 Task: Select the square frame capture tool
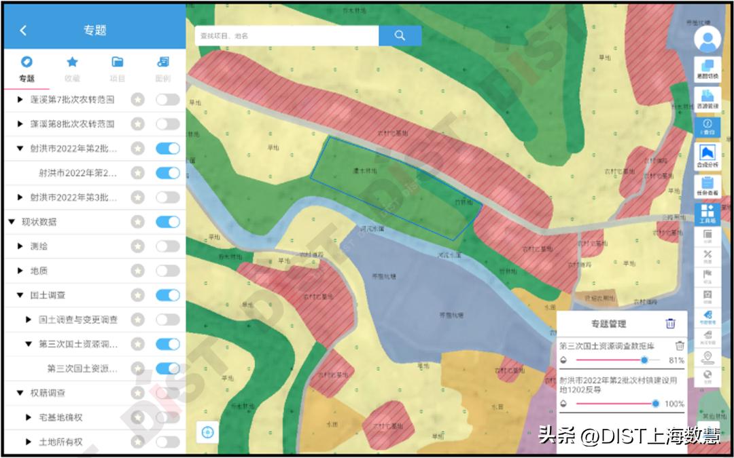tap(707, 297)
